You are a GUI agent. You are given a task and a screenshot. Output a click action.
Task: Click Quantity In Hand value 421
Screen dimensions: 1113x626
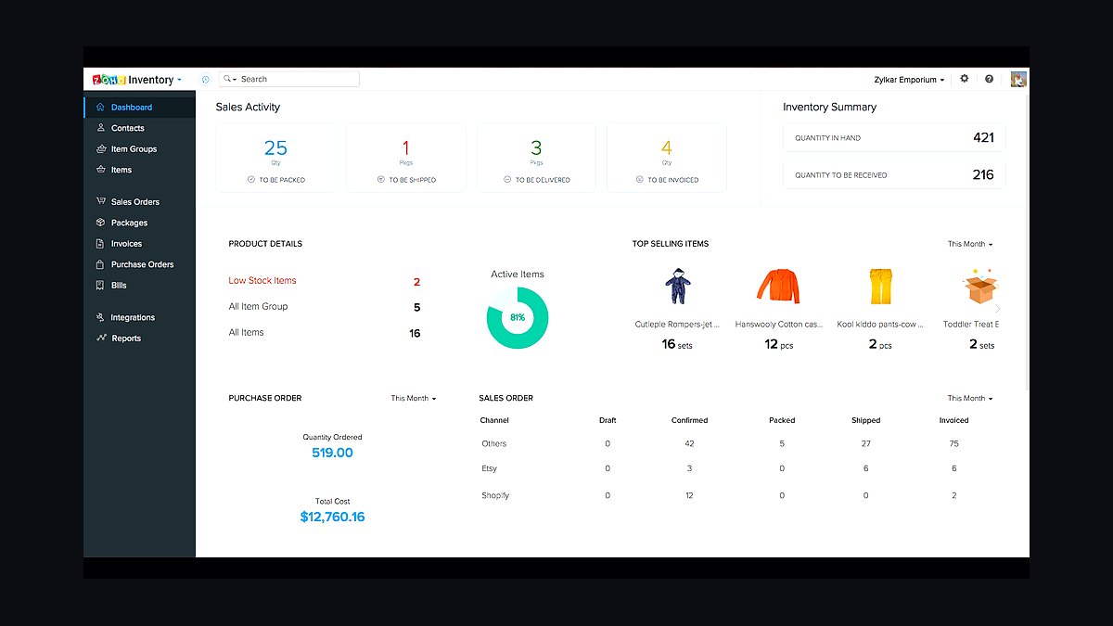tap(983, 137)
